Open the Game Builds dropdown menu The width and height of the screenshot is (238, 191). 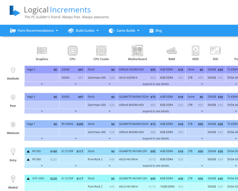click(124, 30)
